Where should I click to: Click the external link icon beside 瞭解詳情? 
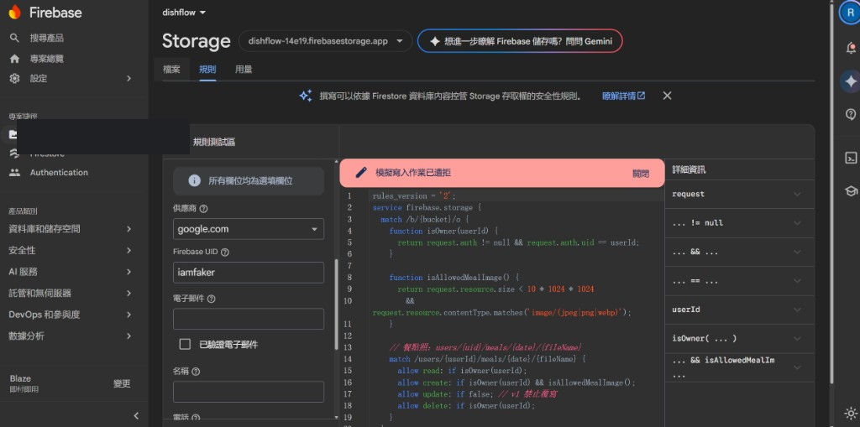point(641,96)
